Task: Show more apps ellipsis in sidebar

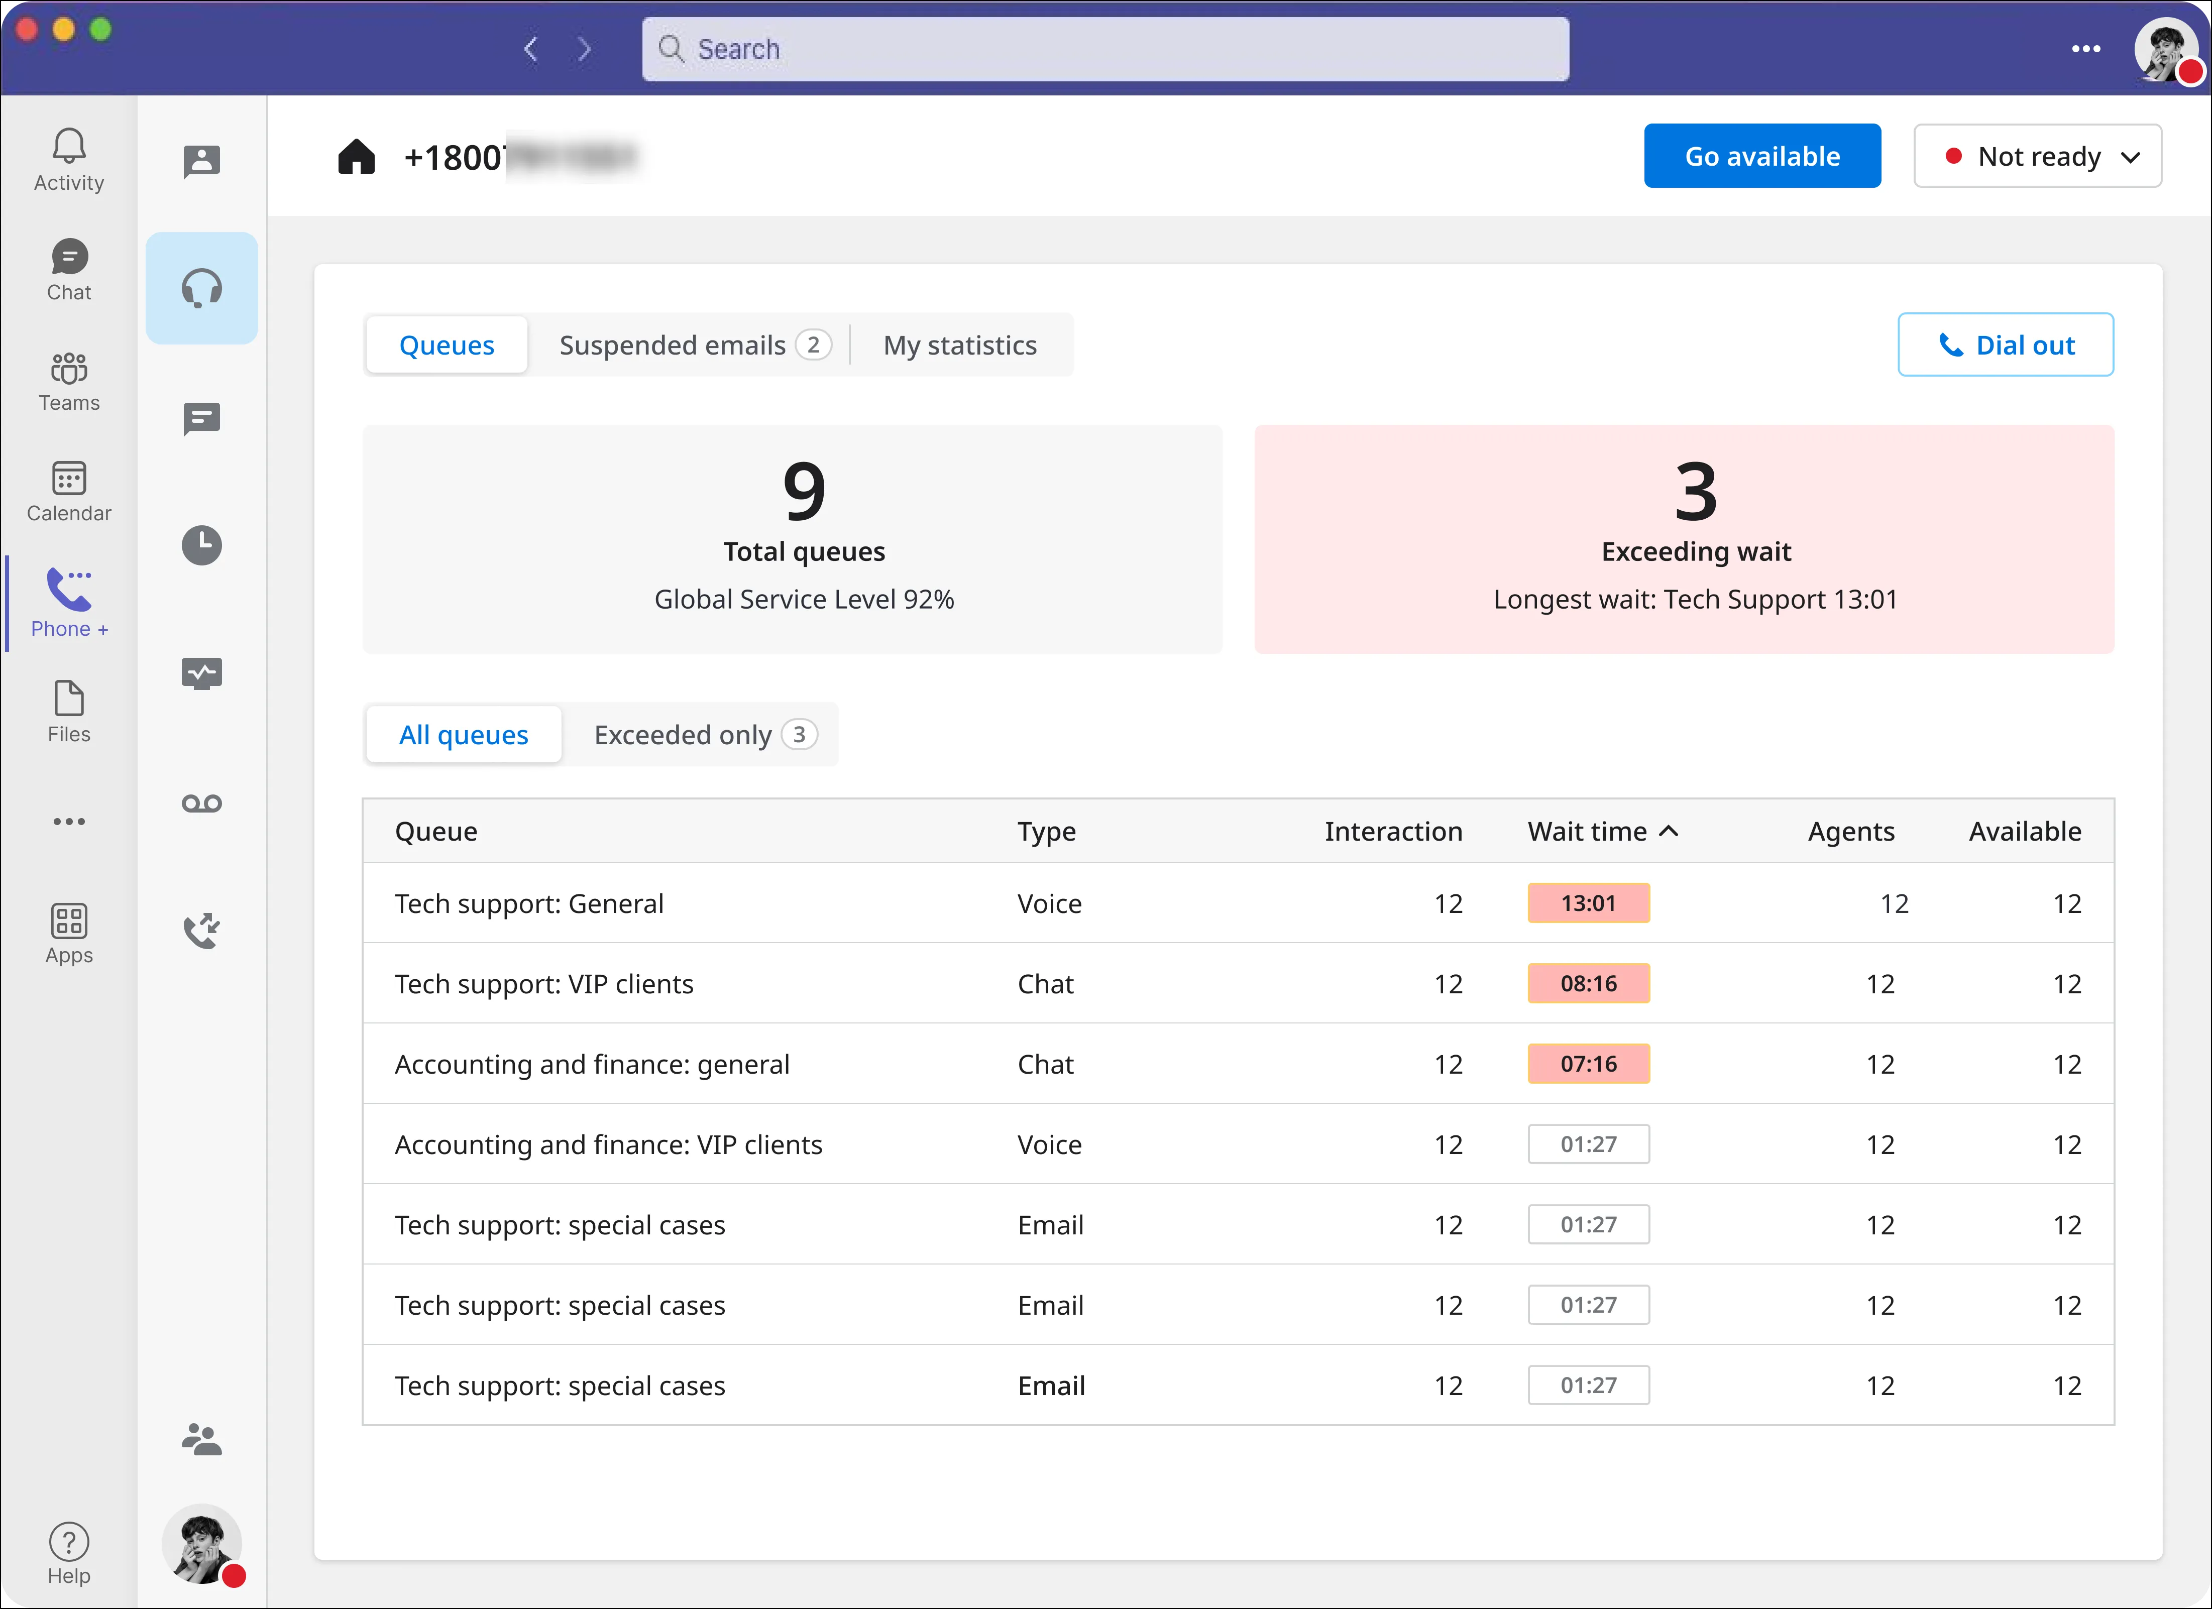Action: click(x=68, y=821)
